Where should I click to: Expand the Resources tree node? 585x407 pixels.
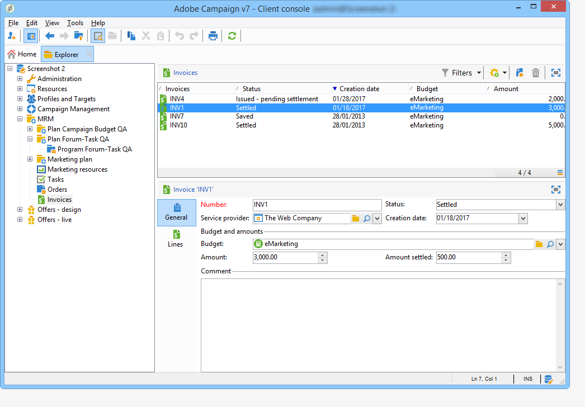pos(20,89)
